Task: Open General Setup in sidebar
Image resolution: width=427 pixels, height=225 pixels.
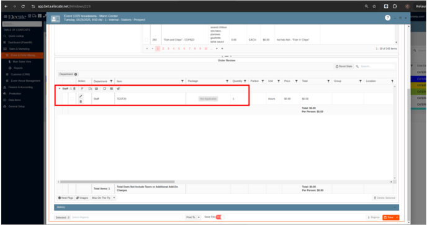Action: pyautogui.click(x=16, y=106)
